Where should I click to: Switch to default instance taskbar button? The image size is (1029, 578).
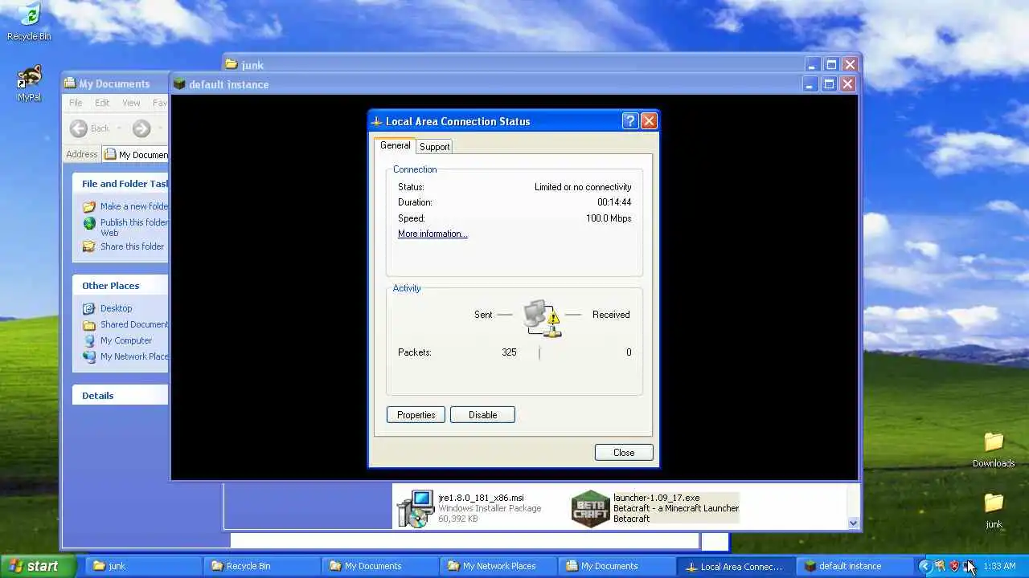pyautogui.click(x=855, y=566)
